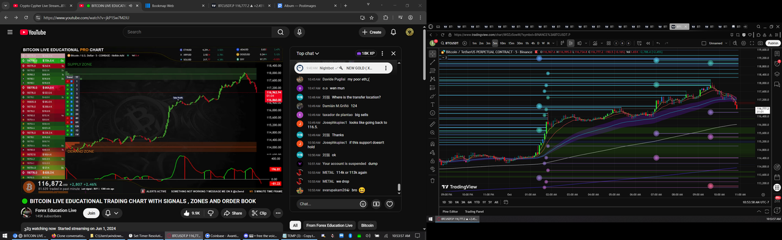
Task: Start voice search with the microphone icon
Action: pos(299,32)
